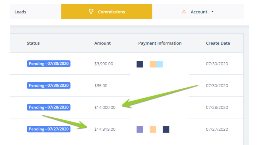
Task: Click the dark navy square in first row
Action: click(140, 64)
